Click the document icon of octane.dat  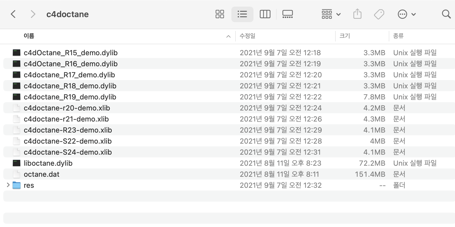[17, 174]
